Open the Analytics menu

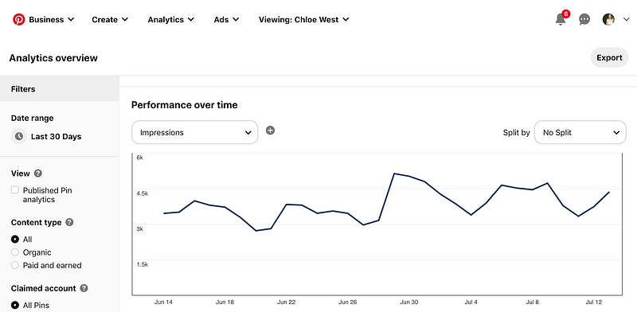170,19
